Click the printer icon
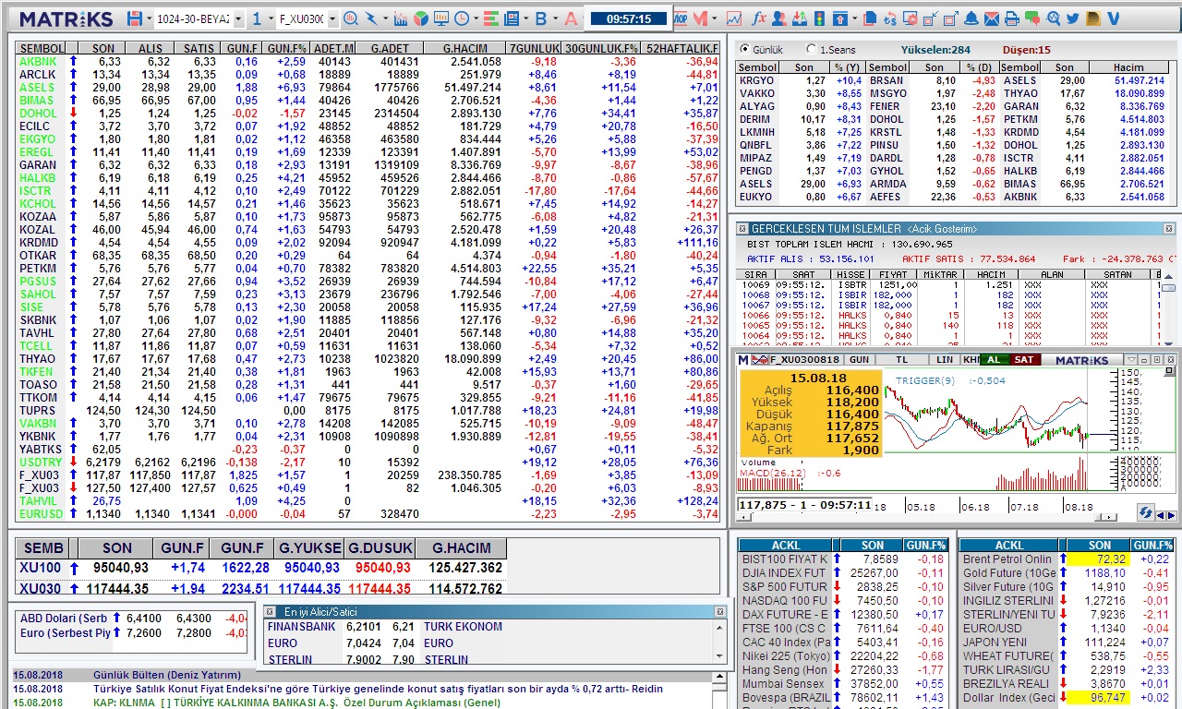 [x=1012, y=18]
